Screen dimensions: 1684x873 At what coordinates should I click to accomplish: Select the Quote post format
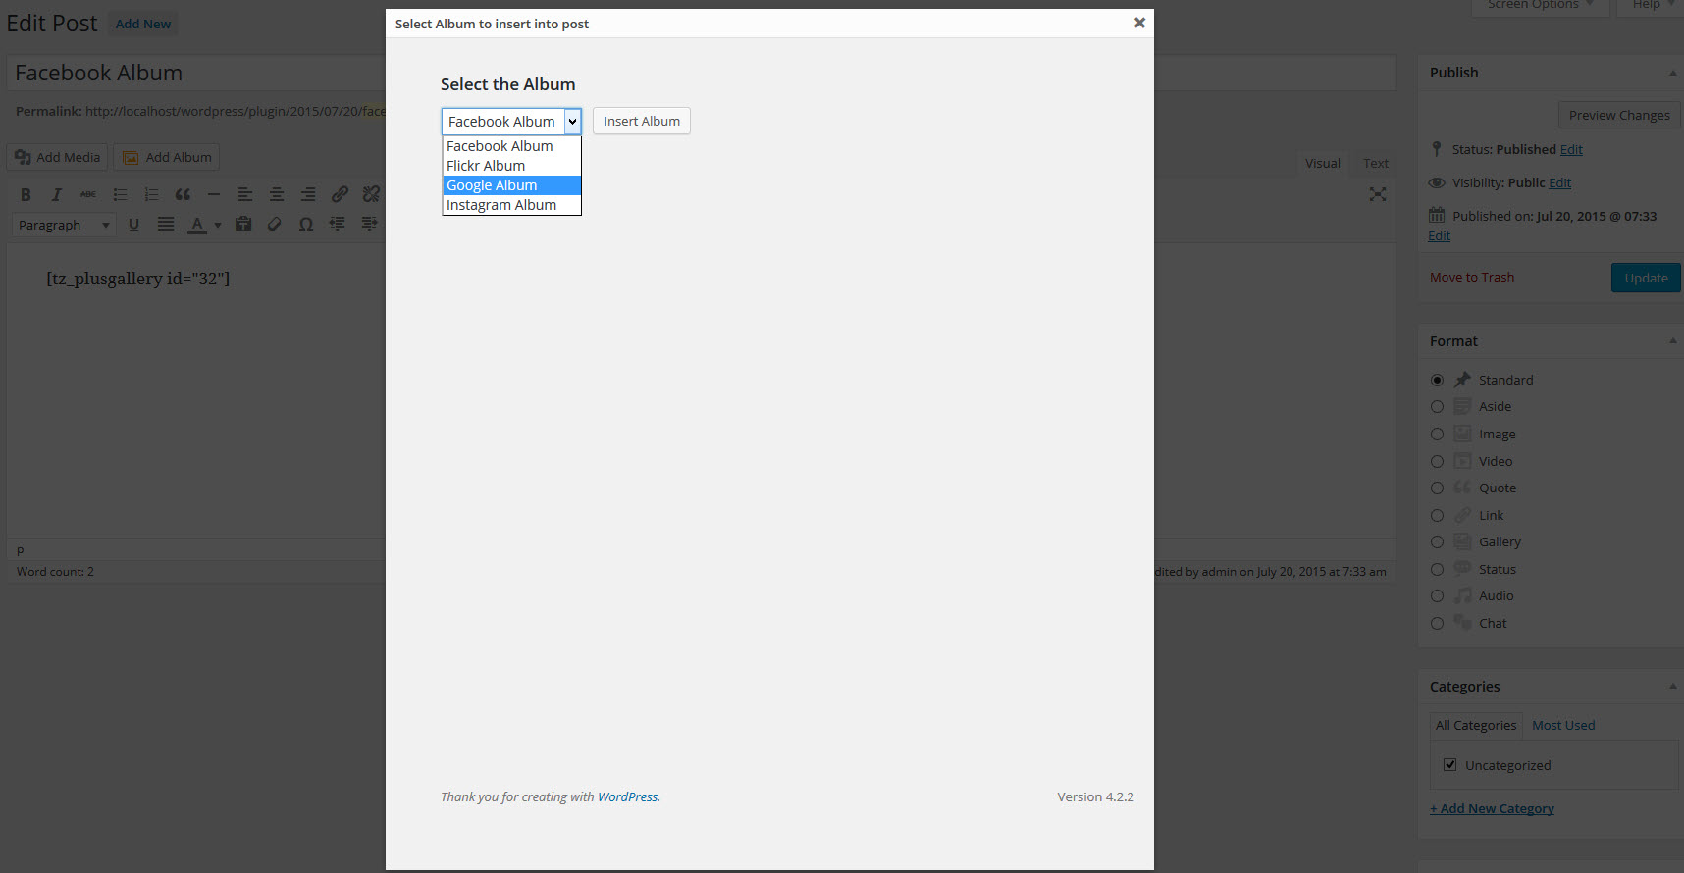point(1437,488)
